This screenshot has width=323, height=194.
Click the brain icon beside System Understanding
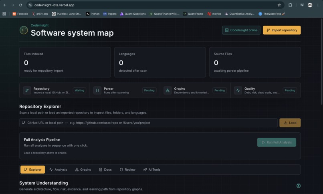(x=299, y=186)
